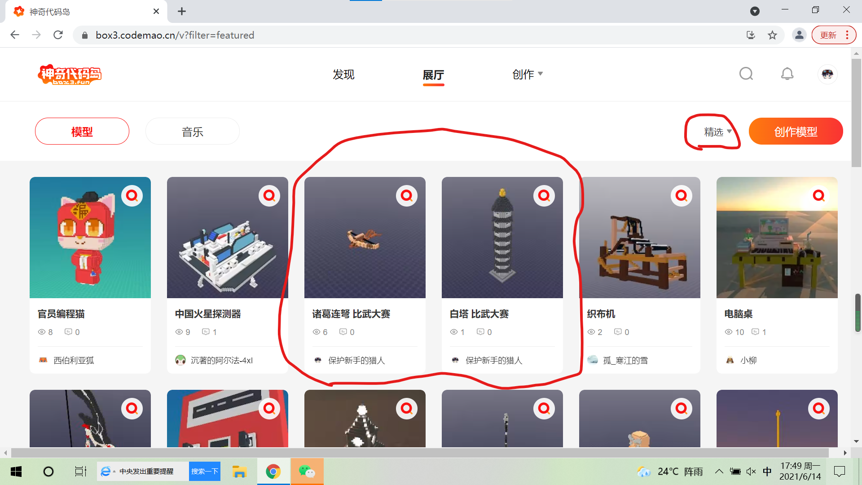Click the 17:49 clock and date
Viewport: 862px width, 485px height.
(x=800, y=472)
